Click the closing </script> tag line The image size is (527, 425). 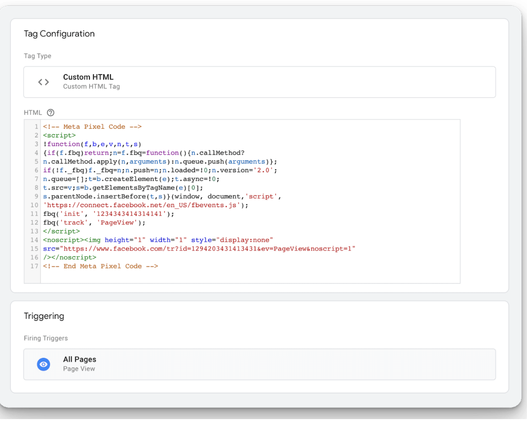[x=61, y=231]
